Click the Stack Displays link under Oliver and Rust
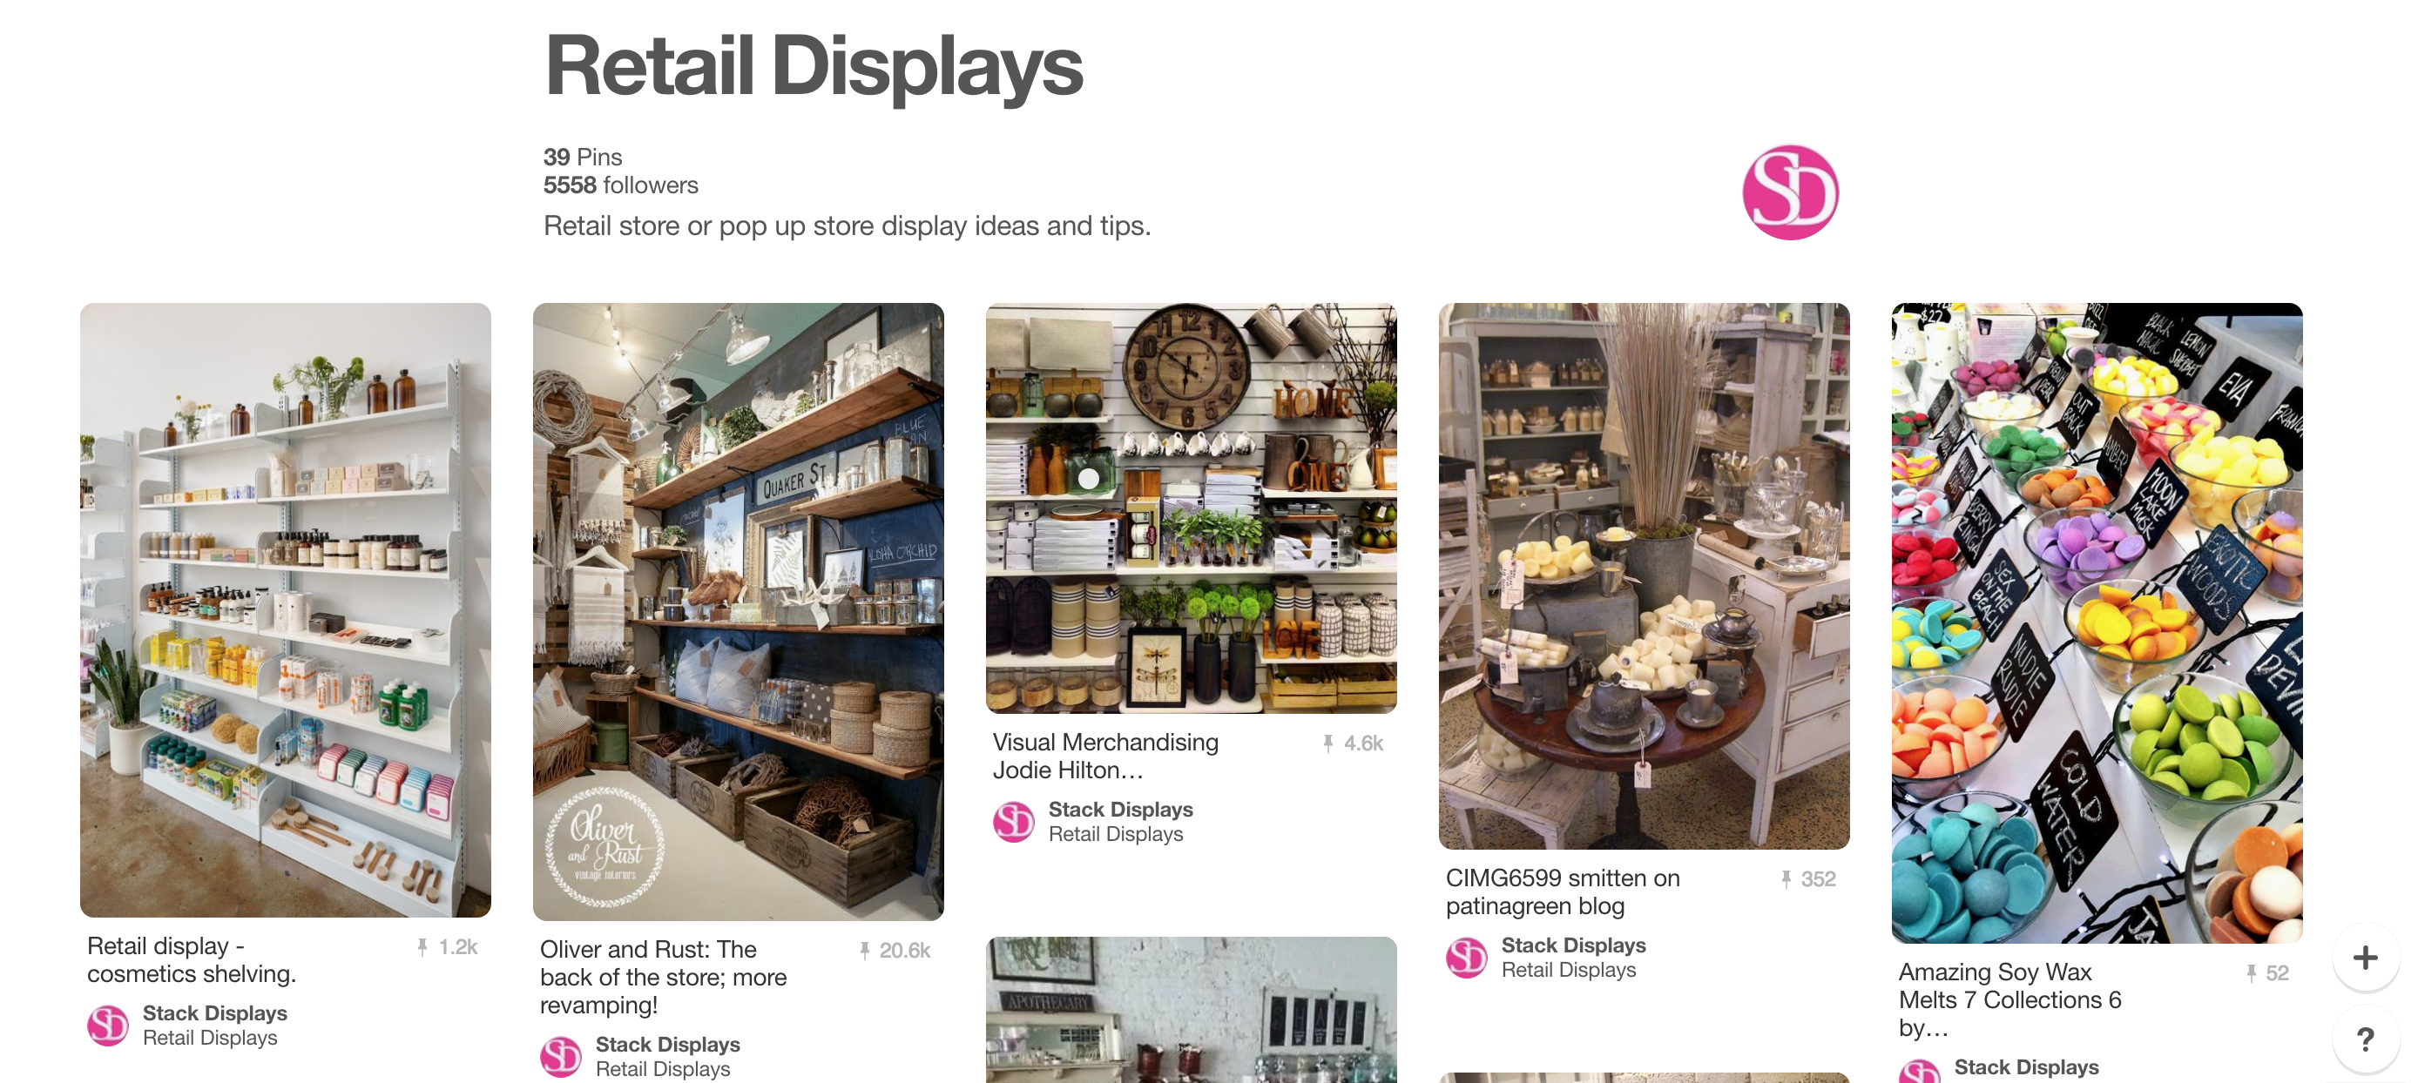 pyautogui.click(x=667, y=1045)
